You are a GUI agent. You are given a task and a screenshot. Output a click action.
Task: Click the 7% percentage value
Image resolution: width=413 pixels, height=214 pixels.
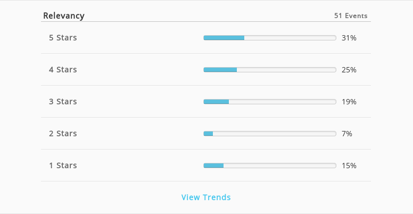pos(347,134)
